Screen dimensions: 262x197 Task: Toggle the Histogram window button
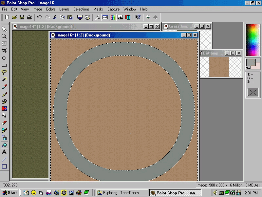click(120, 17)
